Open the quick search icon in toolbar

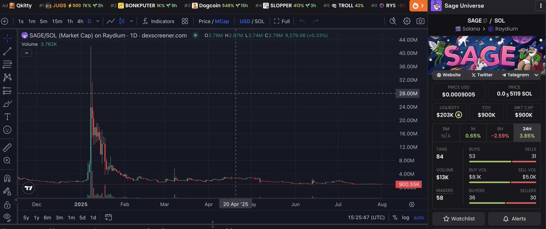tap(393, 21)
